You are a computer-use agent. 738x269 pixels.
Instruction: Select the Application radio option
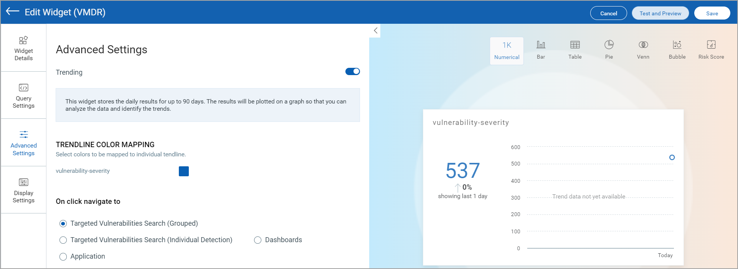coord(63,256)
